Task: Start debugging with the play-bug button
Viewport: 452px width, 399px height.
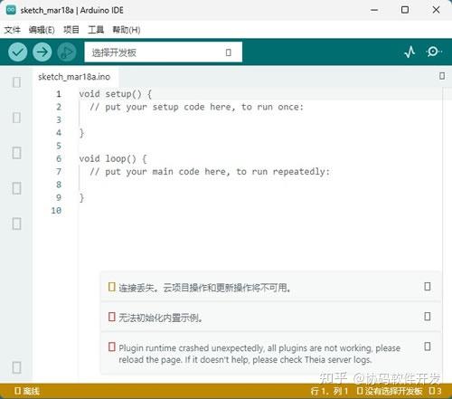Action: [67, 52]
